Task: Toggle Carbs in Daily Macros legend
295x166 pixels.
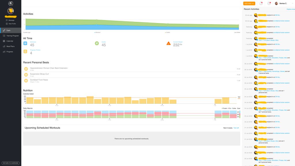Action: (x=234, y=108)
